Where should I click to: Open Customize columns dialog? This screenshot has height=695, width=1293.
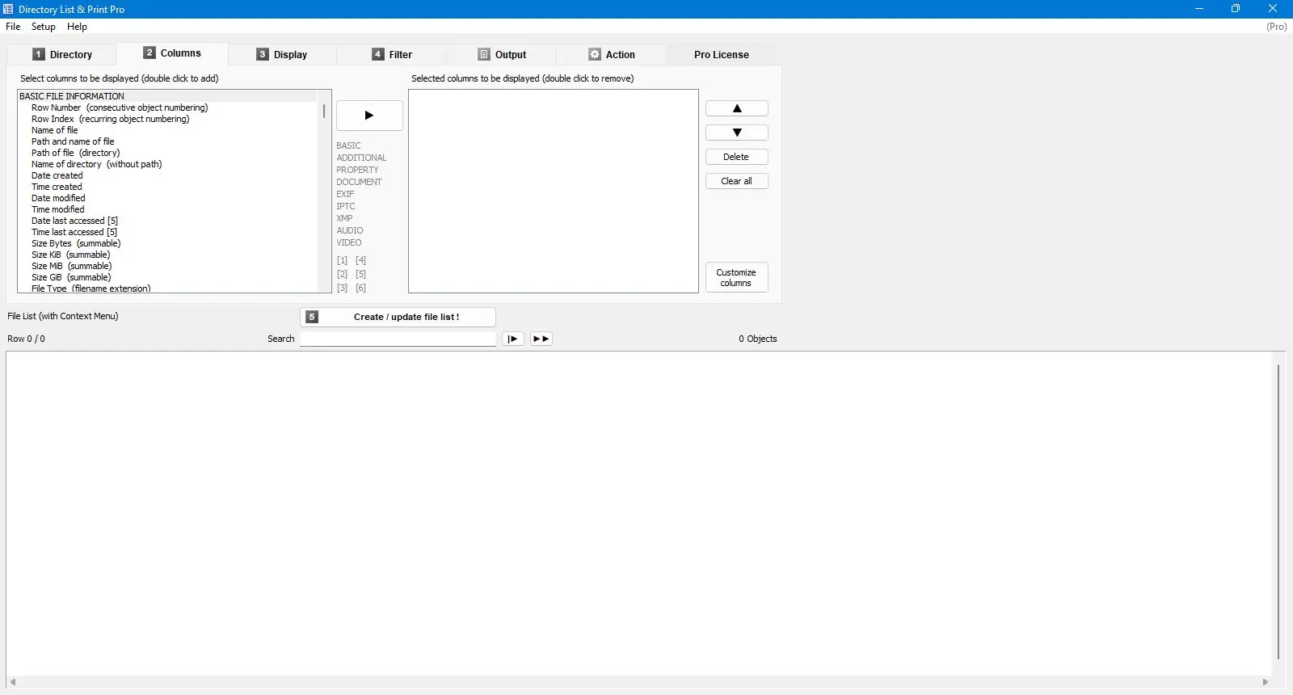737,277
